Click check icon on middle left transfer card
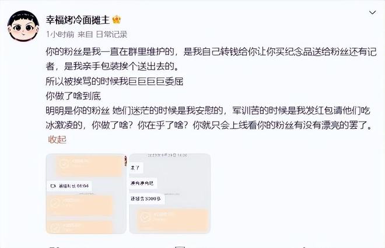 point(55,203)
